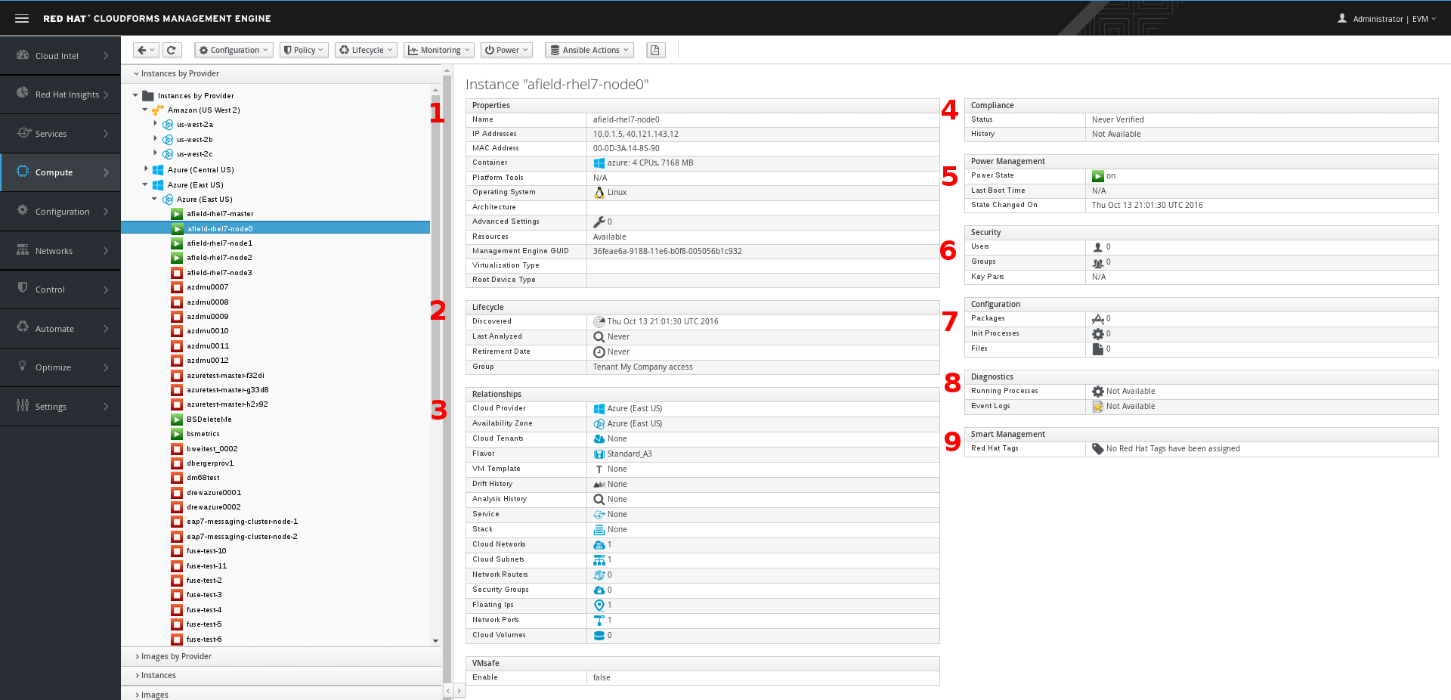Viewport: 1451px width, 700px height.
Task: Click the Last Analyzed Never row
Action: pyautogui.click(x=702, y=337)
